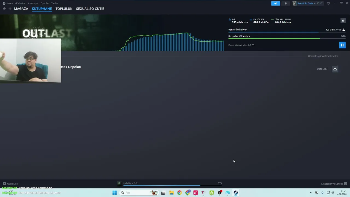Open the teal game controller app in taskbar
350x197 pixels.
[227, 193]
